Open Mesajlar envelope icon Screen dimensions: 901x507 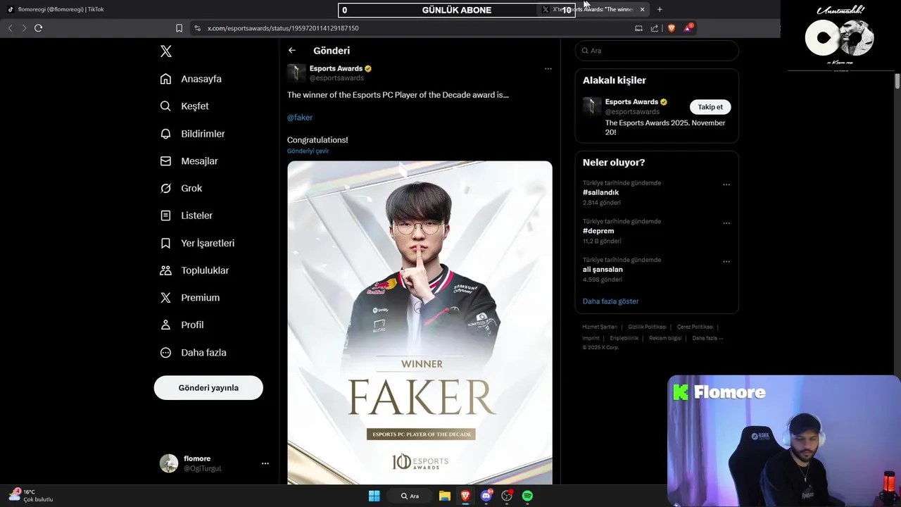165,161
